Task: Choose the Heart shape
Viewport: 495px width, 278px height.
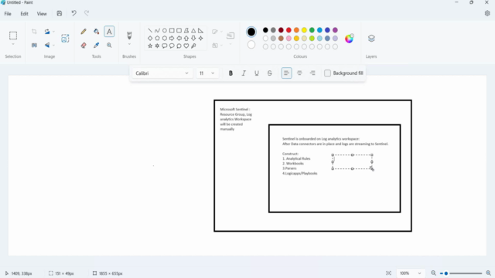Action: (x=186, y=46)
